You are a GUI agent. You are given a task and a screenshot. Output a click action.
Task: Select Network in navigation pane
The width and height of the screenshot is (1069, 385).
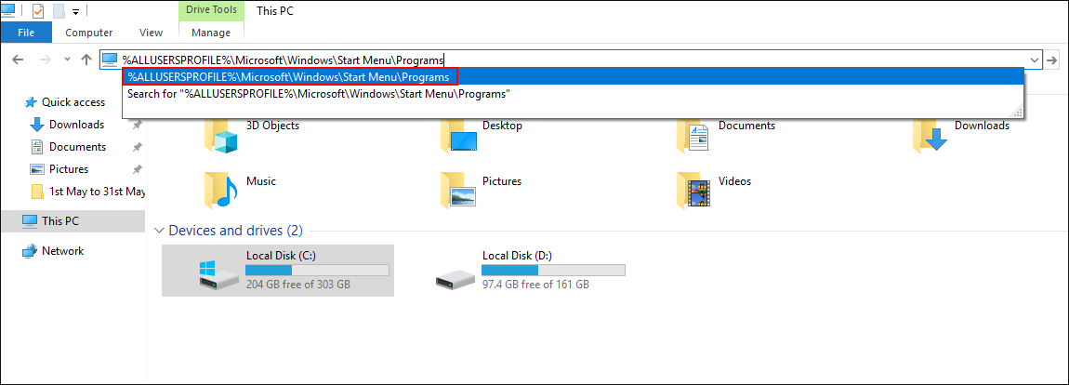click(62, 250)
